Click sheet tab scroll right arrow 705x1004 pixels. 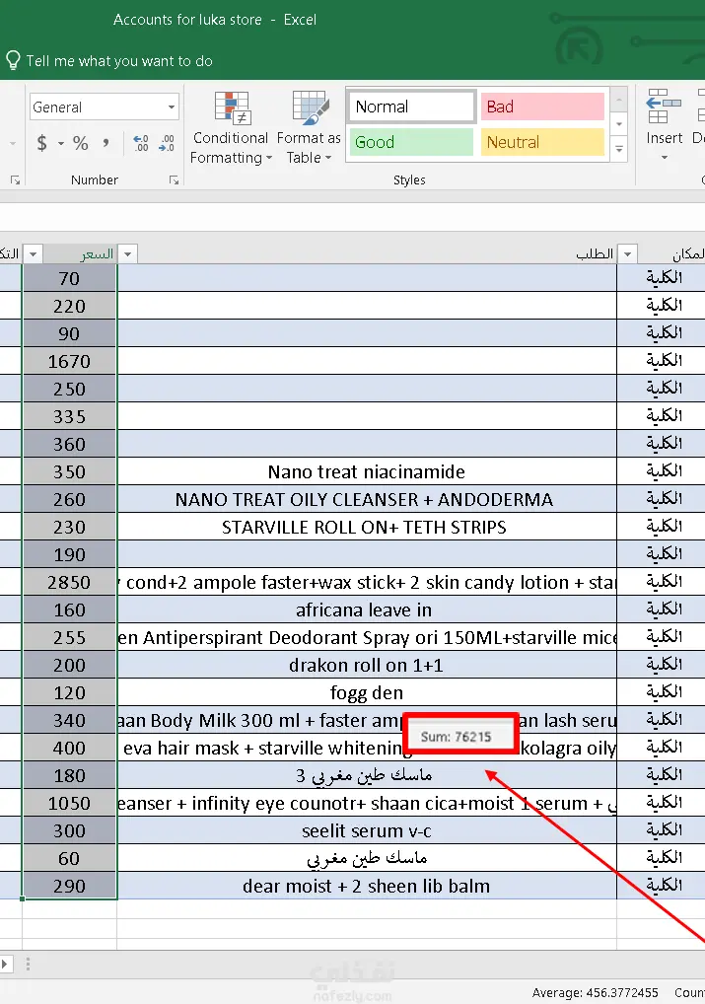point(5,964)
